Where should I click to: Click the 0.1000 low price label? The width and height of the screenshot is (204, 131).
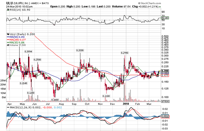(55, 100)
